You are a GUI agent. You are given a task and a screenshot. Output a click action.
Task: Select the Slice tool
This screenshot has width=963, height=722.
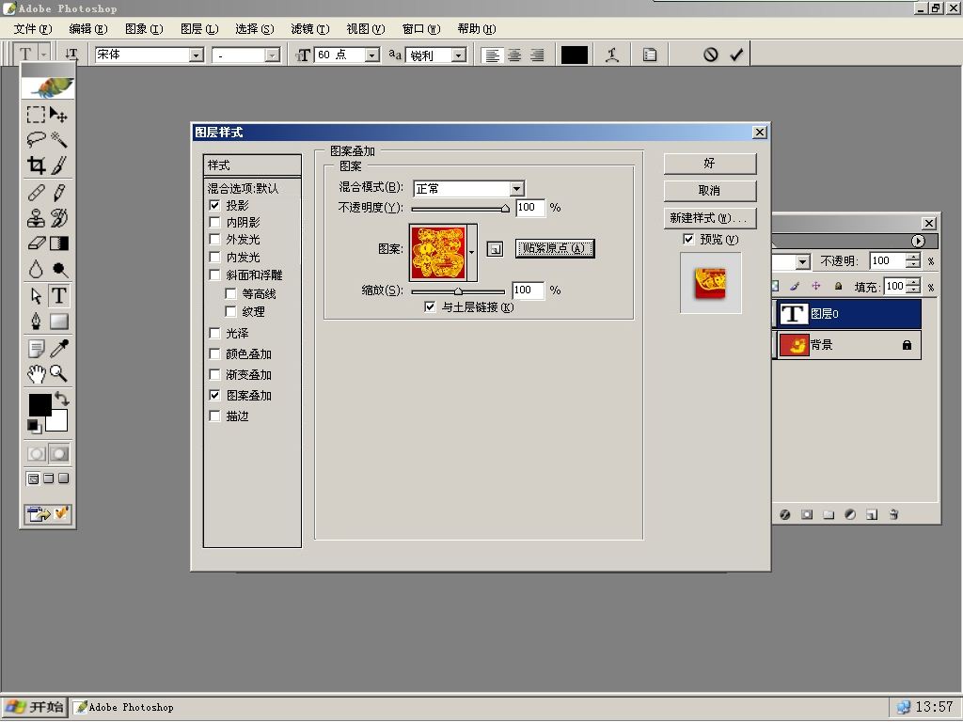coord(59,165)
